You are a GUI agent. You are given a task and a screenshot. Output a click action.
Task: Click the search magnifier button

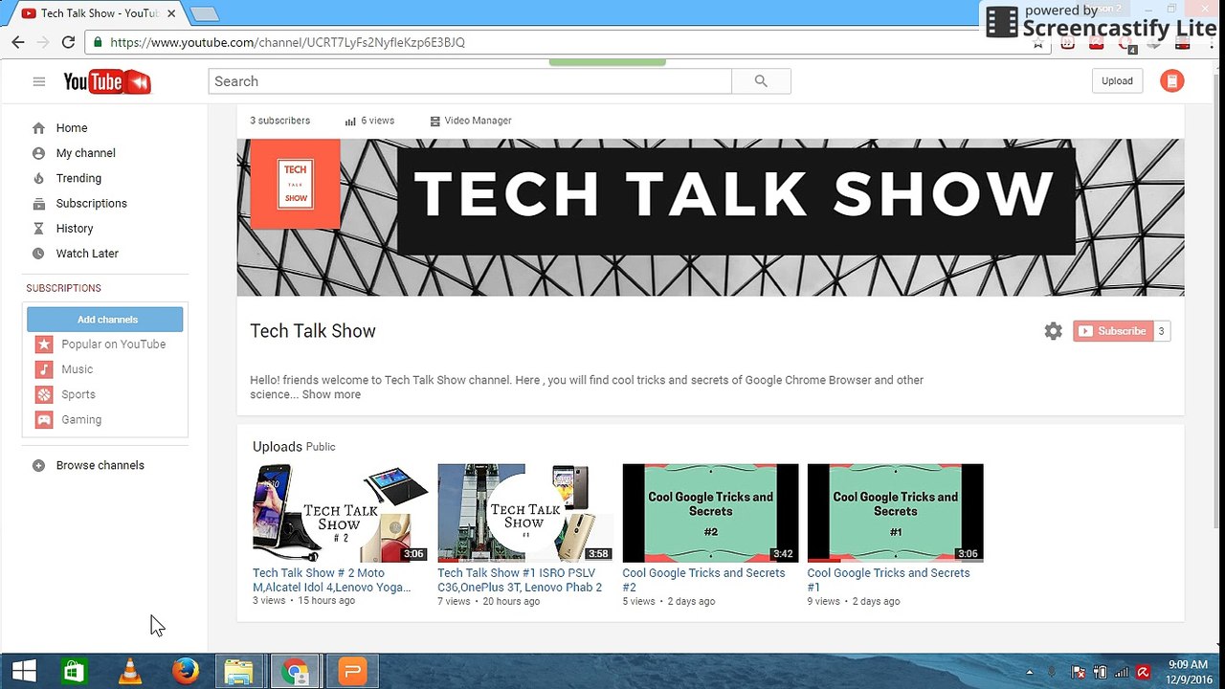click(x=761, y=81)
